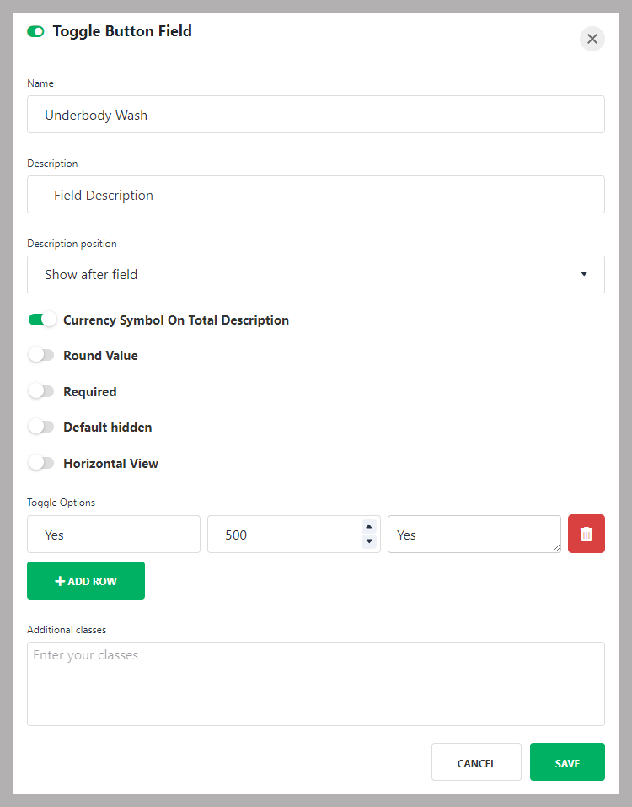632x807 pixels.
Task: Enable the Default hidden switch
Action: pos(41,428)
